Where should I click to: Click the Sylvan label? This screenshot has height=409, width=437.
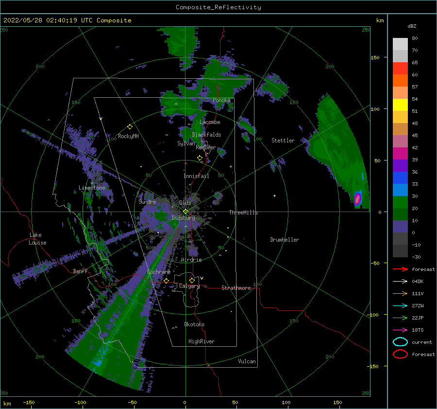(186, 143)
